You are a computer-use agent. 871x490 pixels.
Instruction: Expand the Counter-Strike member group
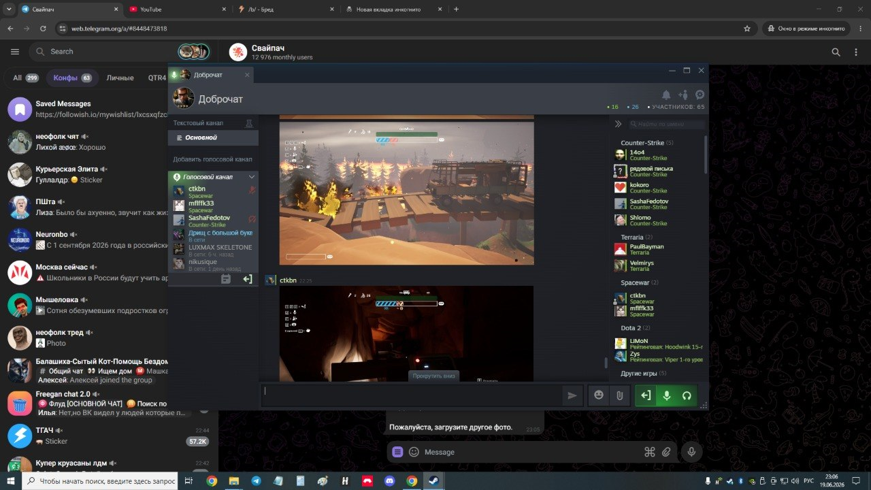tap(647, 143)
